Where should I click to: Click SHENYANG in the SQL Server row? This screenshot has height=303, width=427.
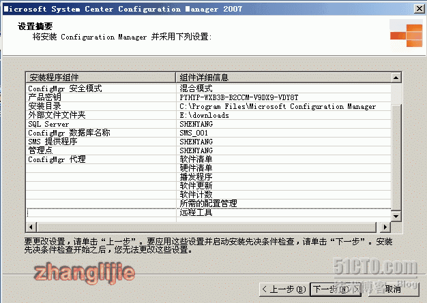196,124
